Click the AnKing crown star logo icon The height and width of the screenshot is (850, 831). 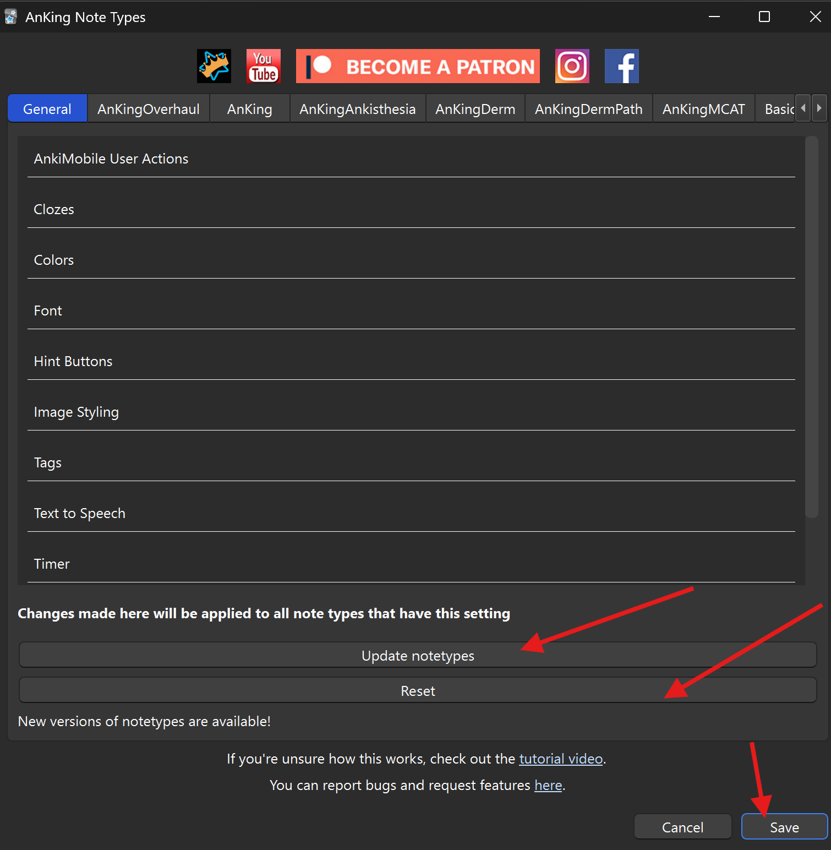[x=214, y=66]
